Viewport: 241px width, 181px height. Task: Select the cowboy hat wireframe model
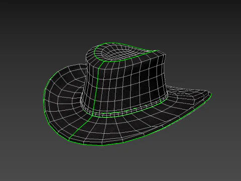coord(127,94)
